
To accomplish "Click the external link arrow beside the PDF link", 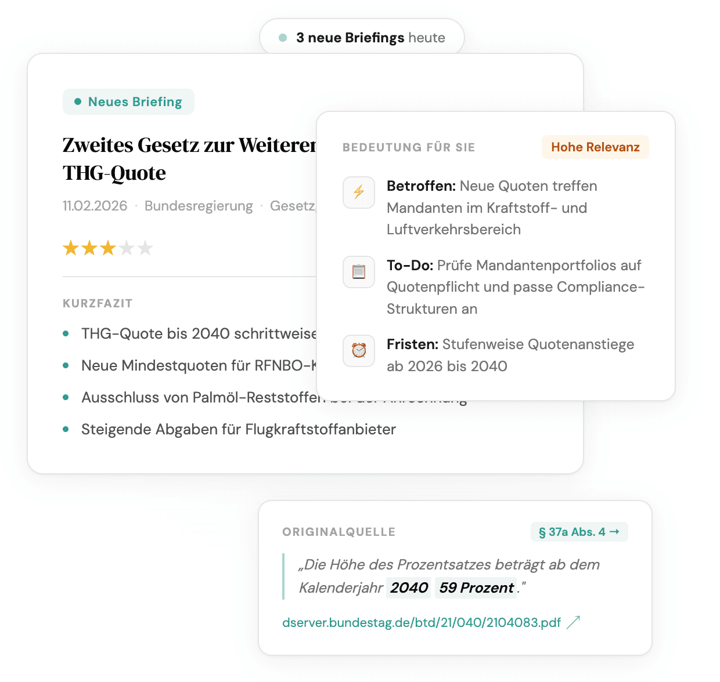I will pyautogui.click(x=574, y=622).
